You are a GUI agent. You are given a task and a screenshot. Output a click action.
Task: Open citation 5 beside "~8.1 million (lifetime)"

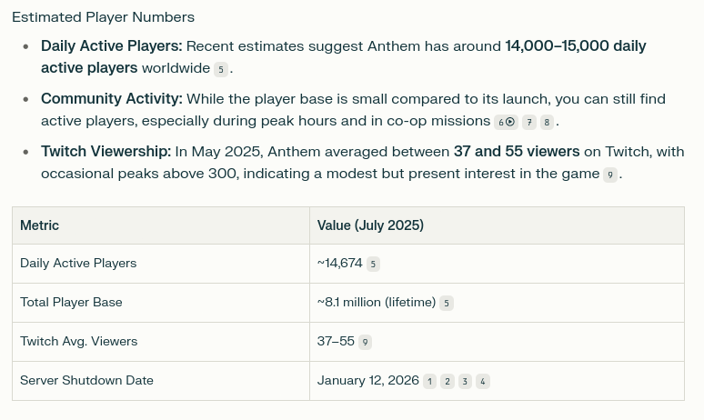pos(447,304)
